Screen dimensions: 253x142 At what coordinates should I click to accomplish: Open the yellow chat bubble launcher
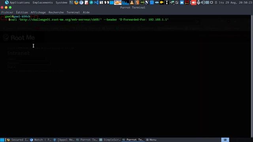pyautogui.click(x=162, y=2)
